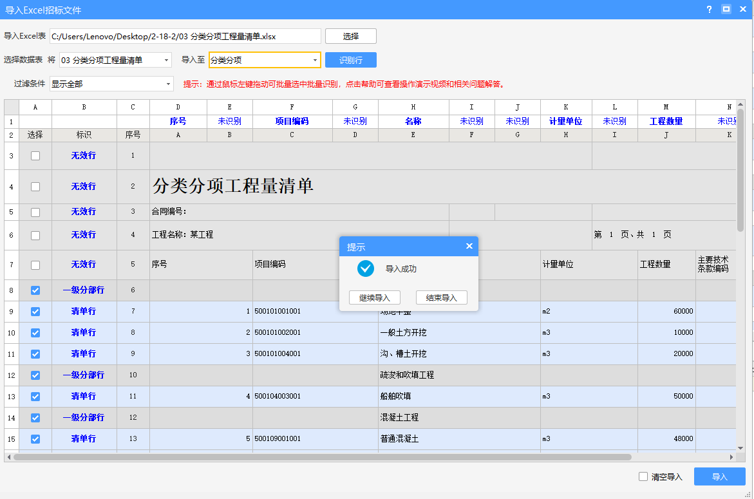
Task: Click the 继续导入 button
Action: coord(374,298)
